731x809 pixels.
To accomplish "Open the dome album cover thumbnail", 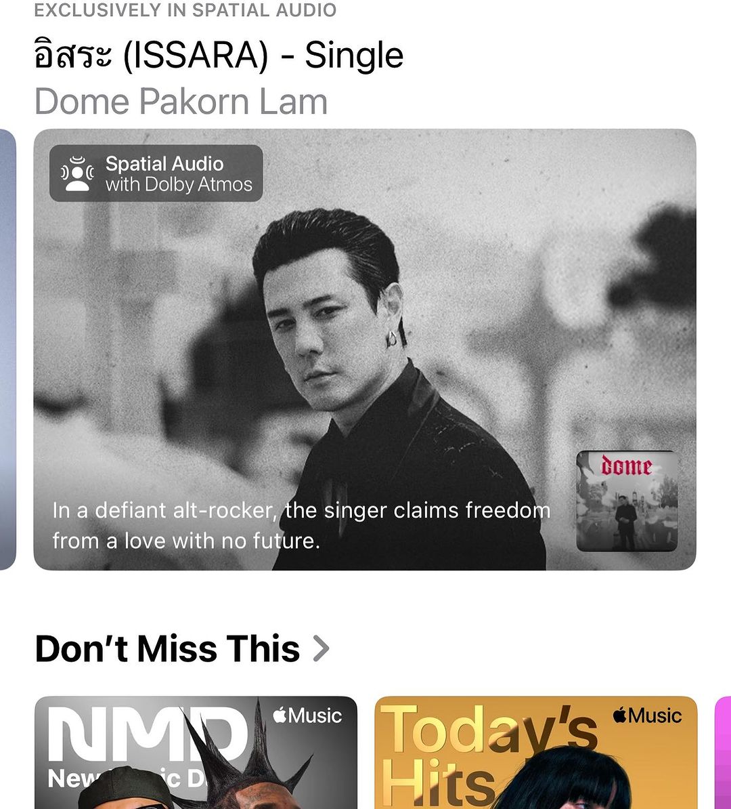I will [x=626, y=501].
